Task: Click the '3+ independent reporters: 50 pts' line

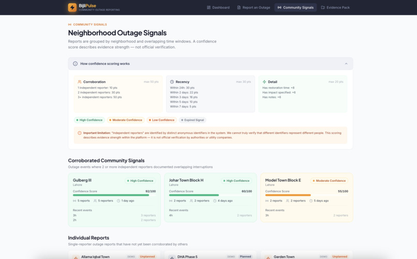Action: pos(100,97)
